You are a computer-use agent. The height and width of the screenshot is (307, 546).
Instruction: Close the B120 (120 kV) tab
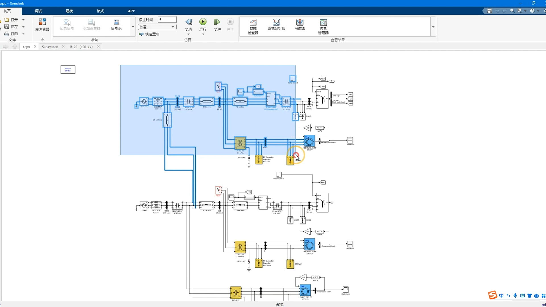(98, 47)
